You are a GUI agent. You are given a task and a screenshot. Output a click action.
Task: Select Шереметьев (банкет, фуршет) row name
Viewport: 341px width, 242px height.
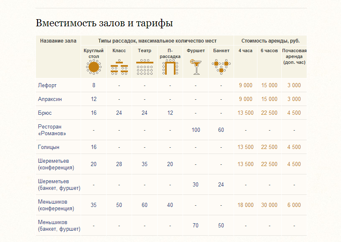point(59,185)
